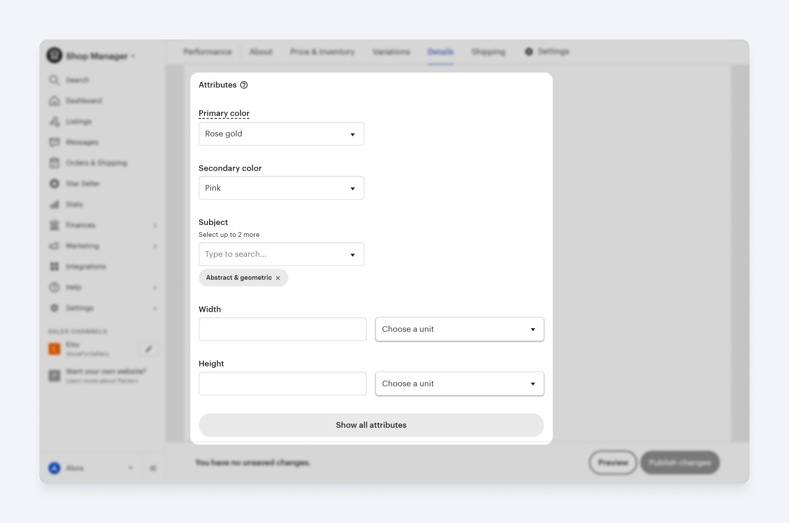The height and width of the screenshot is (523, 789).
Task: Open the Stats bar chart icon in the sidebar
Action: coord(54,204)
